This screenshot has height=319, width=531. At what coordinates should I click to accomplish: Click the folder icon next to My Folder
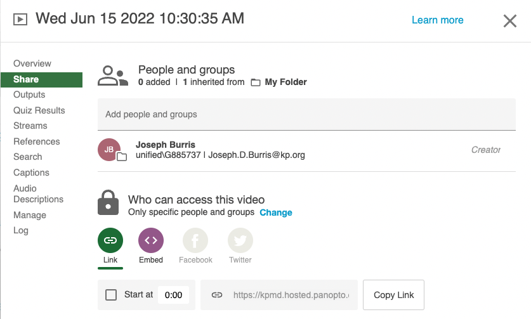pyautogui.click(x=256, y=82)
